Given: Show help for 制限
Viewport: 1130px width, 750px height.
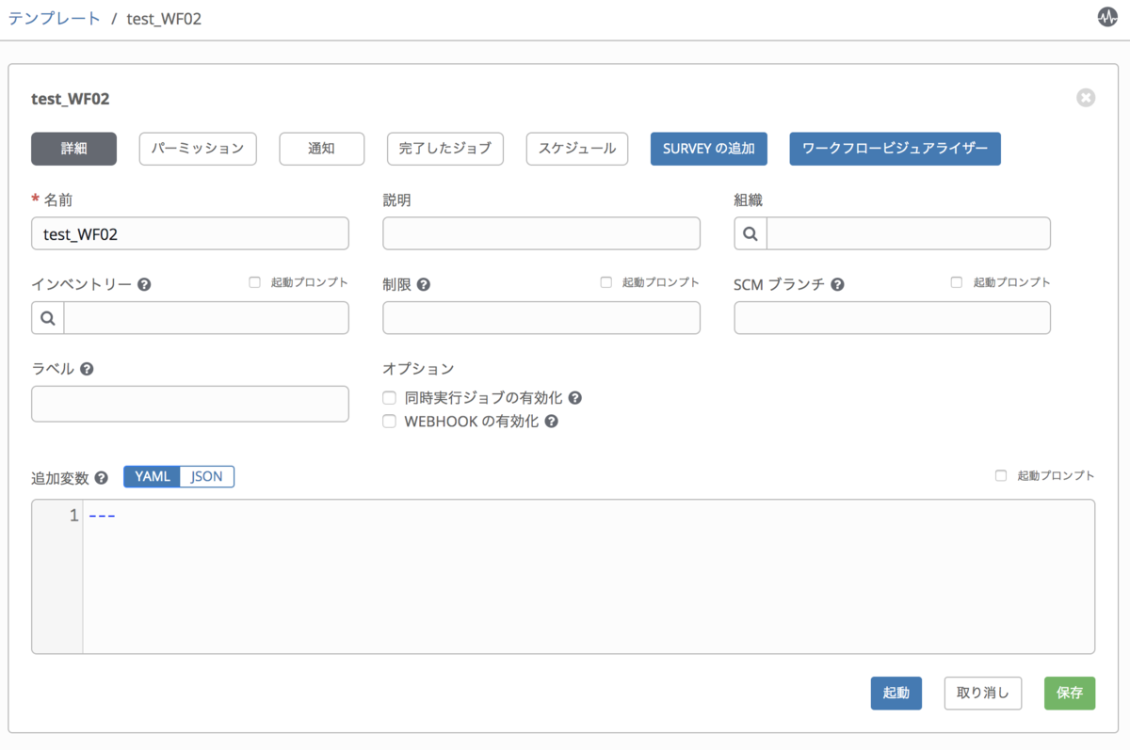Looking at the screenshot, I should point(424,284).
